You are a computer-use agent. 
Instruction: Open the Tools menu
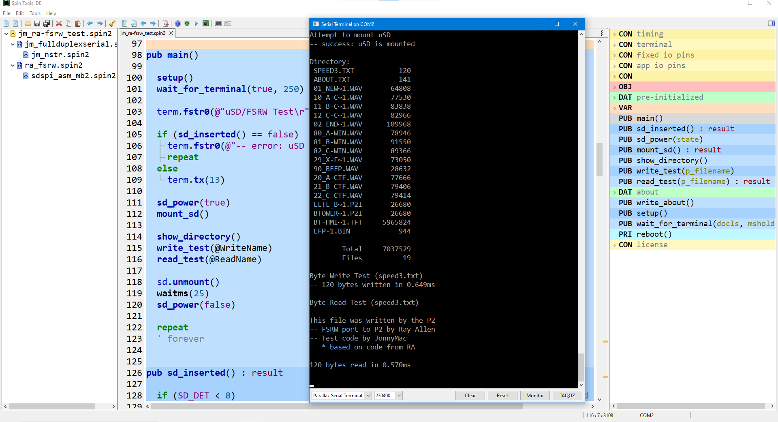pos(35,13)
